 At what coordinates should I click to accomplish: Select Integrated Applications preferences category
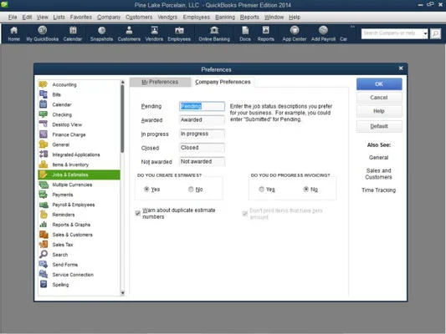pos(79,154)
